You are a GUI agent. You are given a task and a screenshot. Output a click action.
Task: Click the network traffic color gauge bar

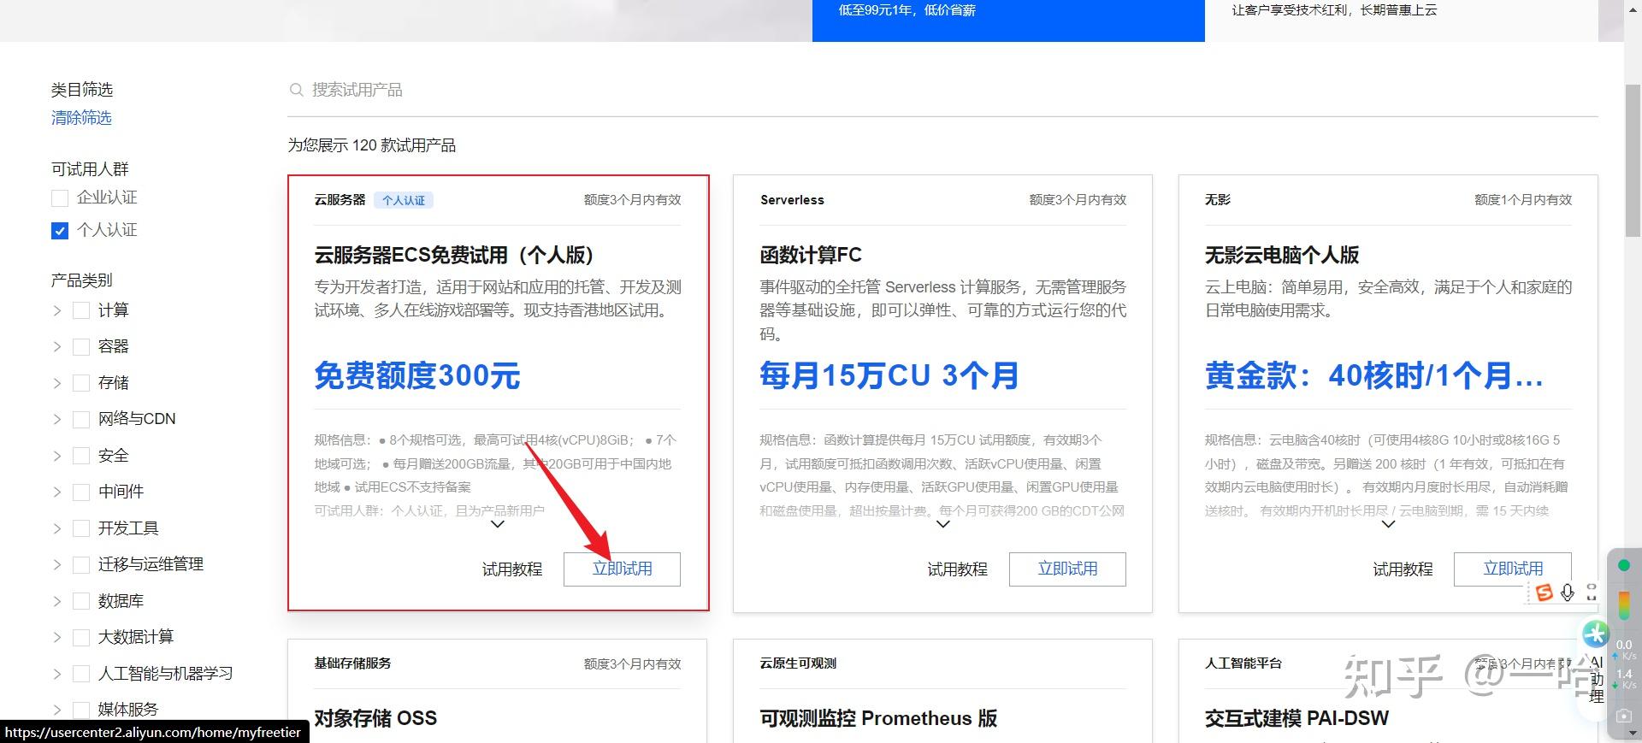1624,605
